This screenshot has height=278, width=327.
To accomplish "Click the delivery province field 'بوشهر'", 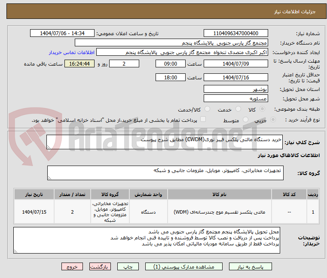I will [x=235, y=89].
